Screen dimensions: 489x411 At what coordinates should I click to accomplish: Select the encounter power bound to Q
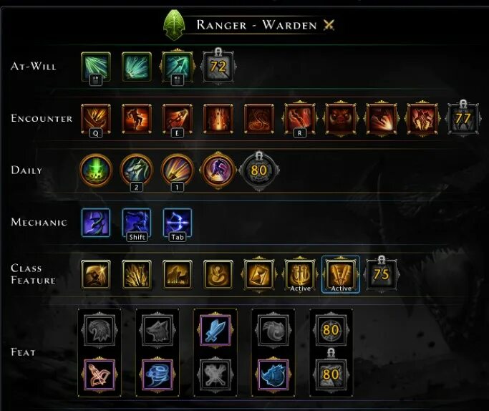96,119
